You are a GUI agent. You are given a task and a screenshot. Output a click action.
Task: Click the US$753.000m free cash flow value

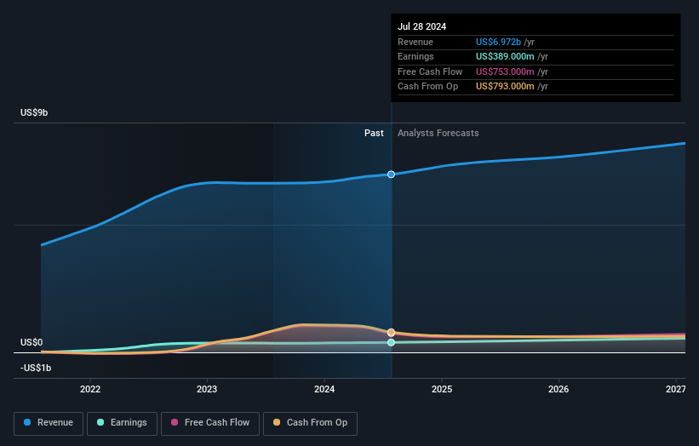pos(505,71)
